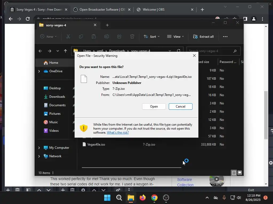Screen dimensions: 273x204
Task: Toggle Chrome side panel icon
Action: click(x=245, y=19)
